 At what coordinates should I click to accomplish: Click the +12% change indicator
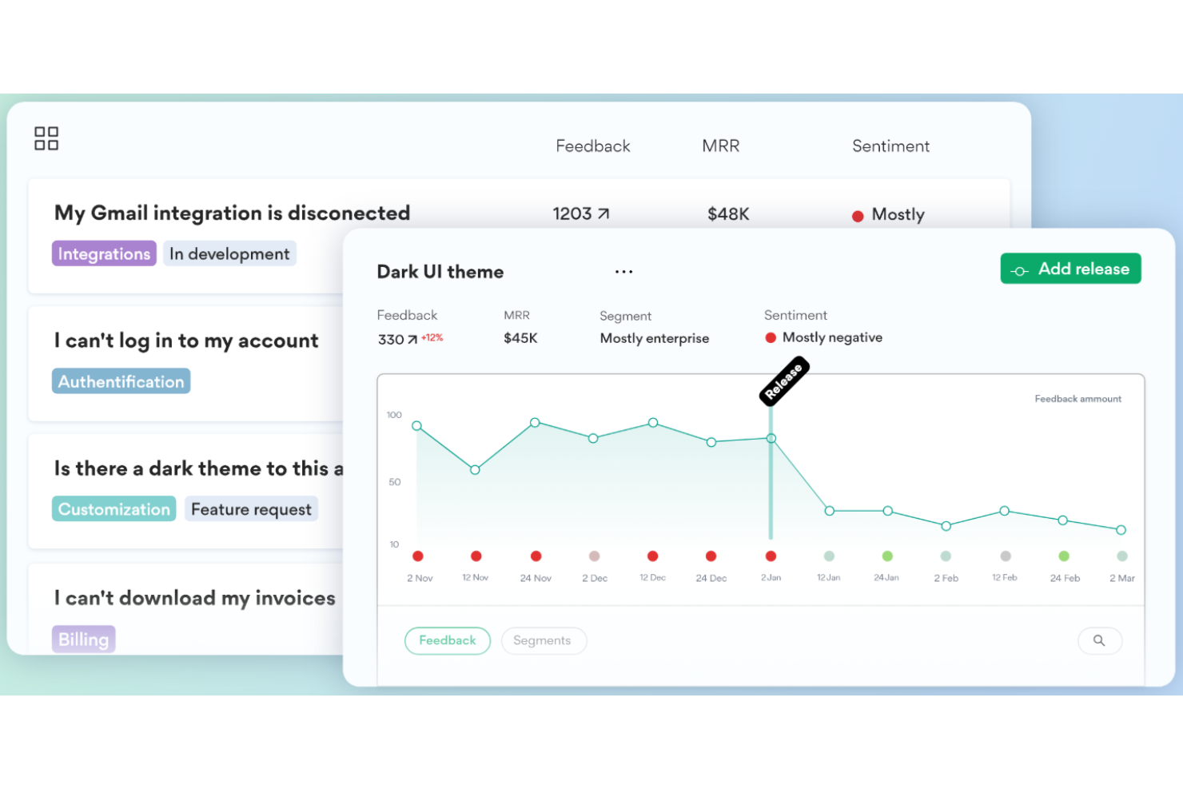(x=432, y=337)
